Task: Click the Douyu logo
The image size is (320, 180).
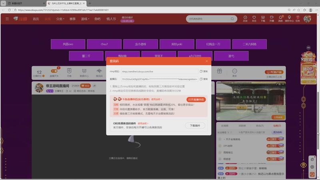Action: point(20,19)
